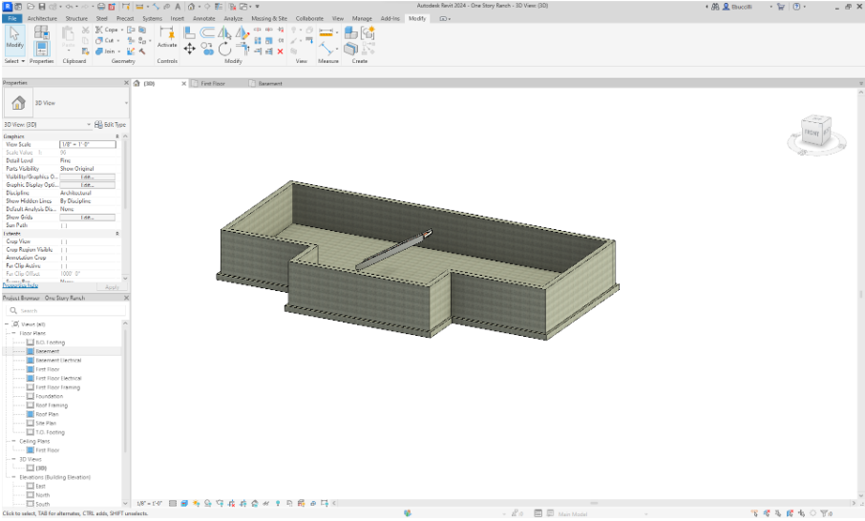Click the Wall Joins hammer icon
Screen dimensions: 865x521
point(142,52)
